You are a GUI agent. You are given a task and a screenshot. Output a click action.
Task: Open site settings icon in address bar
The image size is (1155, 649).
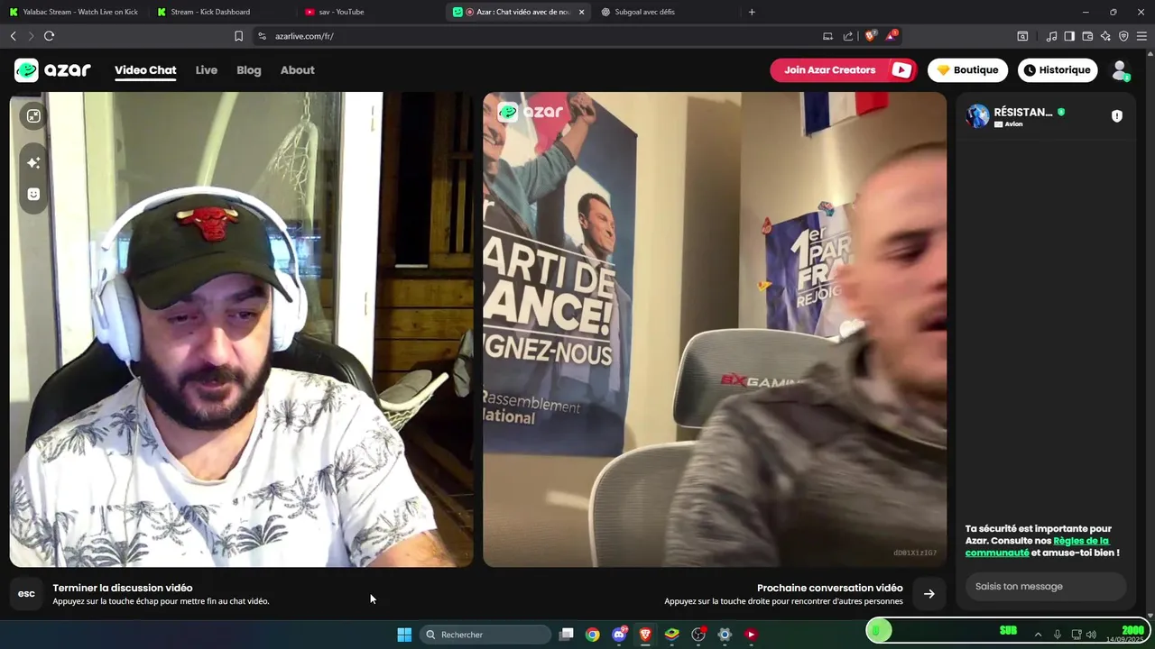tap(262, 36)
